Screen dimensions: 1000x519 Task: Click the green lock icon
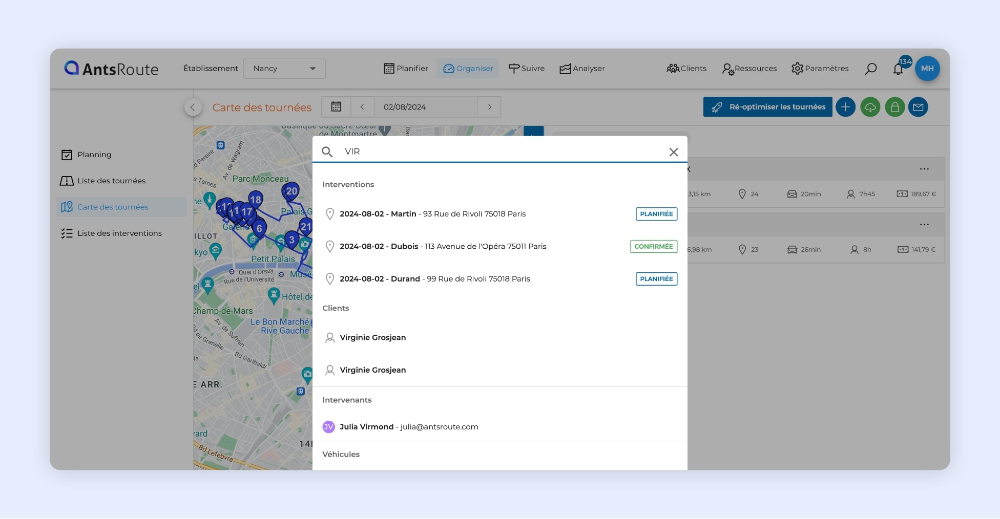tap(894, 107)
